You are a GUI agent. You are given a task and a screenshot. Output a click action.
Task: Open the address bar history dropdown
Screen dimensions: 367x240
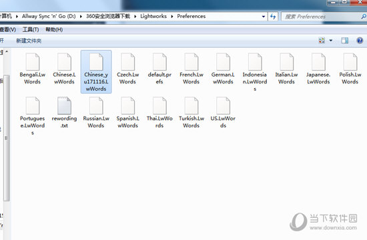264,17
